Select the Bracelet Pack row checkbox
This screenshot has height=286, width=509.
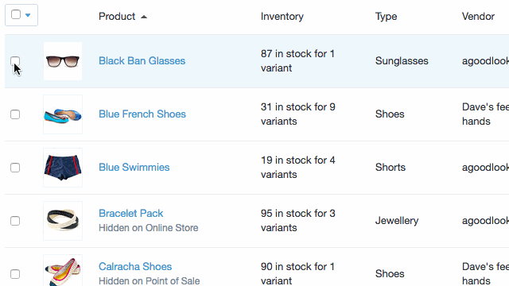[x=15, y=221]
